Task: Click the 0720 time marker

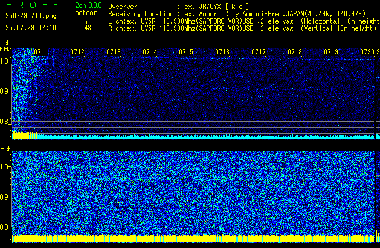Action: [x=367, y=52]
